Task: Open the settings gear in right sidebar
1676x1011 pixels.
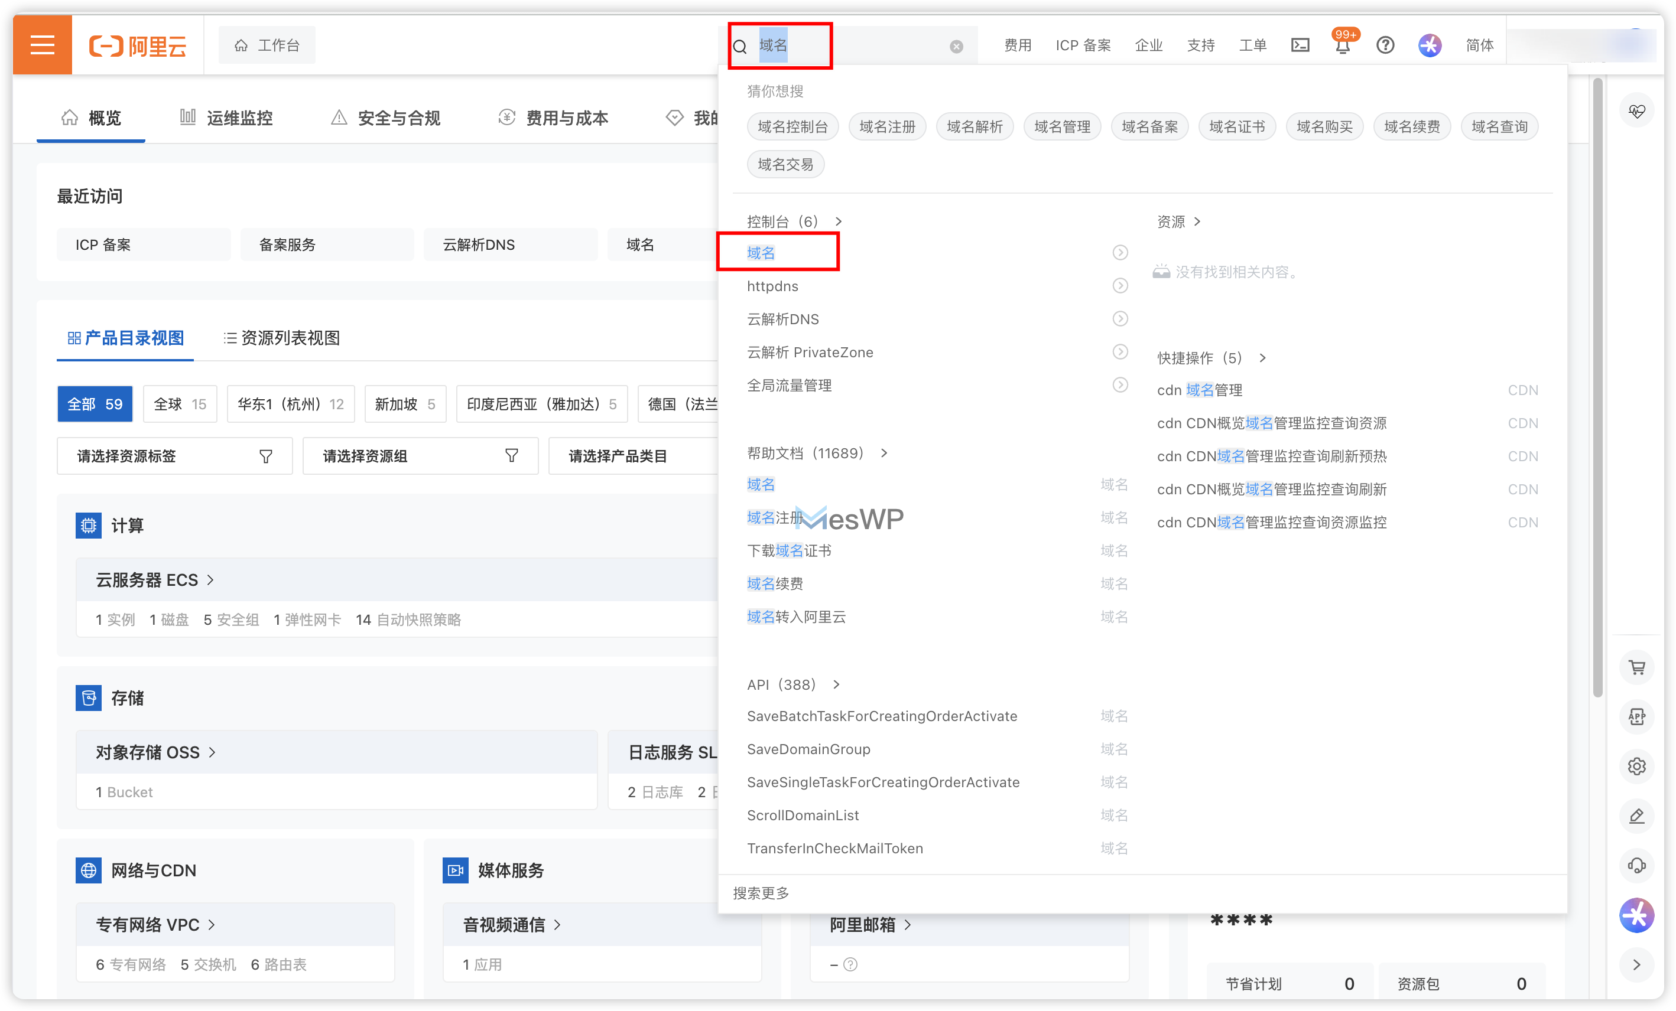Action: tap(1636, 767)
